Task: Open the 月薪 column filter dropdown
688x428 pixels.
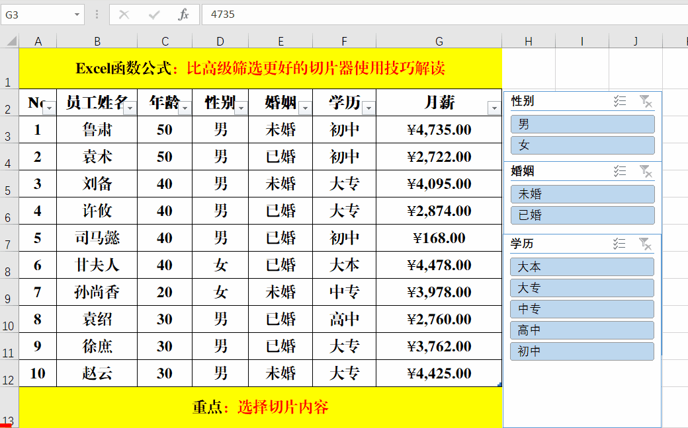Action: [x=495, y=108]
